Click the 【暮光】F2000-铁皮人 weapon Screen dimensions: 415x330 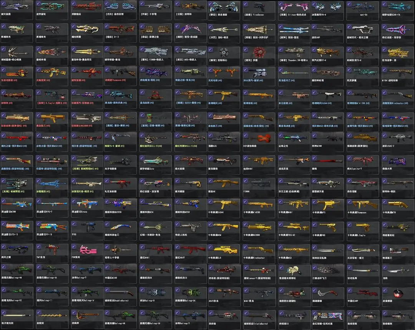pyautogui.click(x=155, y=56)
